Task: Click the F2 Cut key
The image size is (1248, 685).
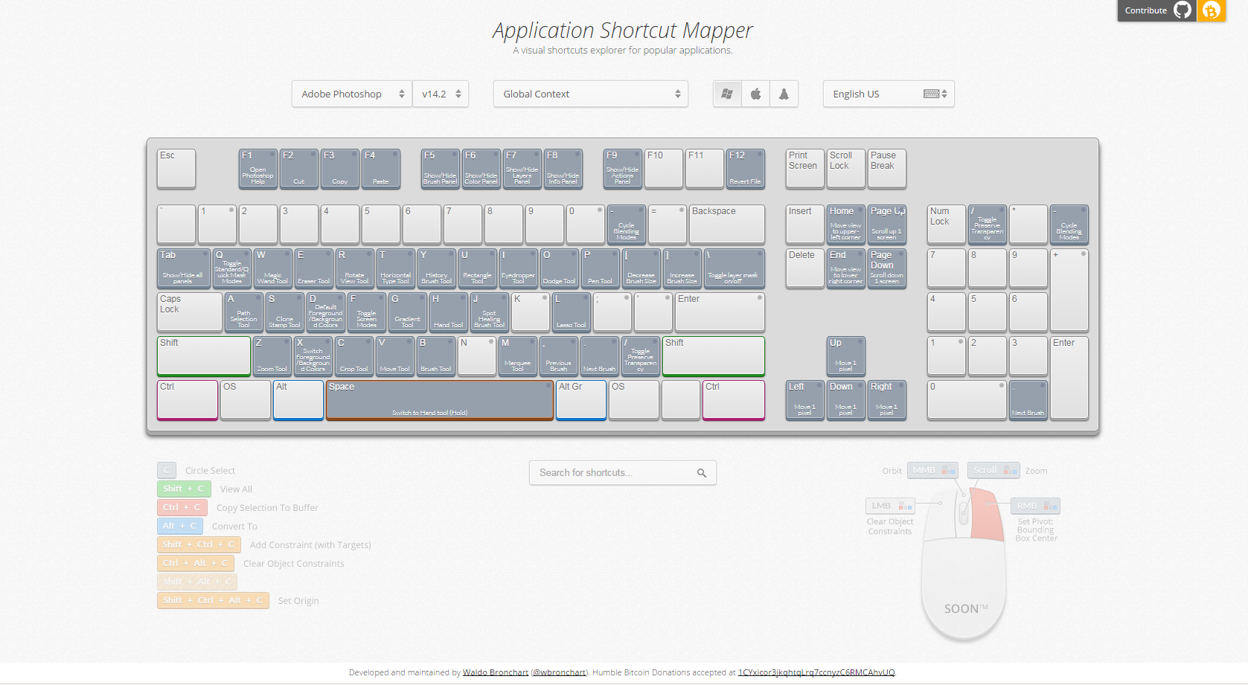Action: tap(299, 169)
